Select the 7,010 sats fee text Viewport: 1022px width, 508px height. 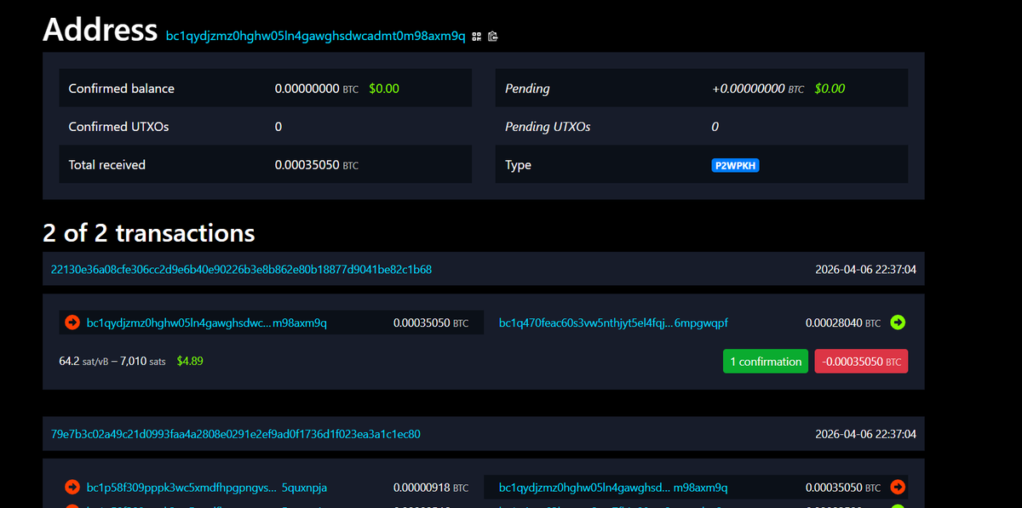pos(143,361)
